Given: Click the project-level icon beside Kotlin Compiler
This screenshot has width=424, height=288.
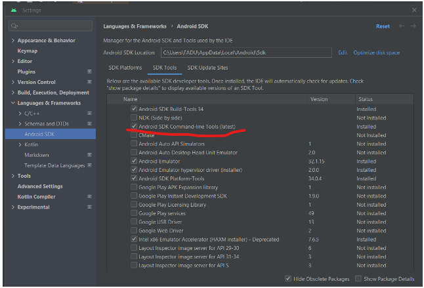Looking at the screenshot, I should 89,196.
